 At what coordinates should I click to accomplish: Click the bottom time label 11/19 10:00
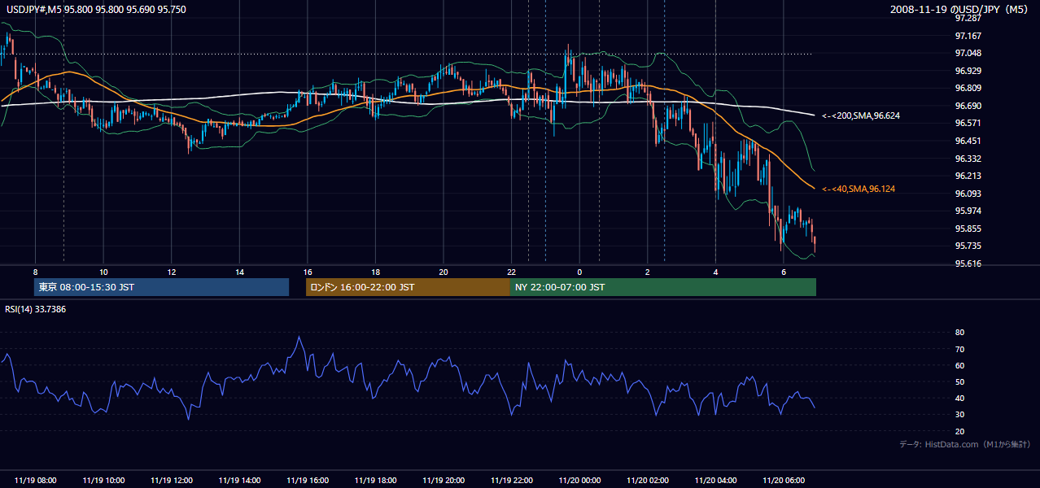point(103,481)
